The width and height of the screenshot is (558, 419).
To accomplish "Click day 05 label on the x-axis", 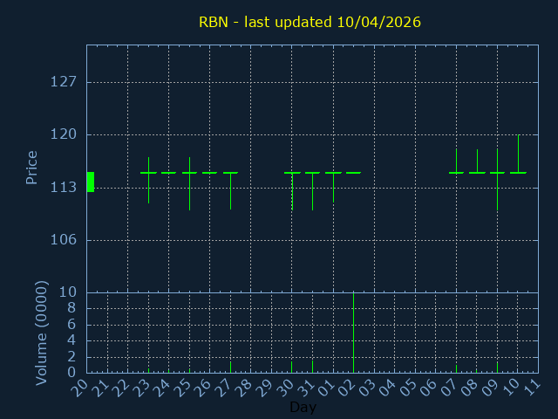I will [x=412, y=388].
